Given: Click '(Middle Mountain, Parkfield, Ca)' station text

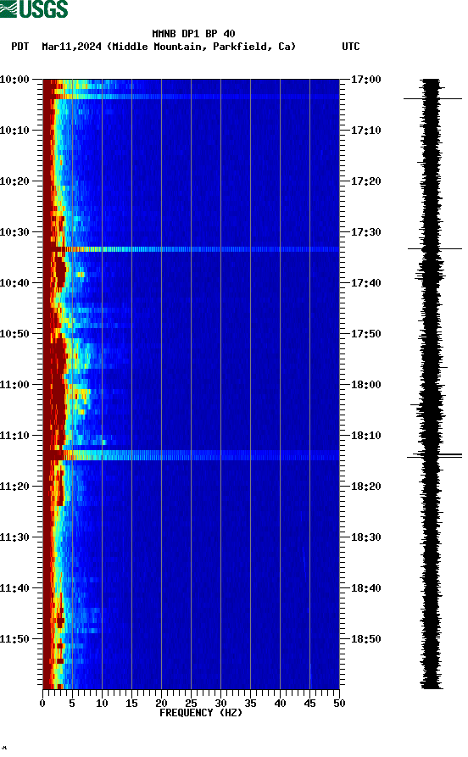Looking at the screenshot, I should click(x=202, y=47).
